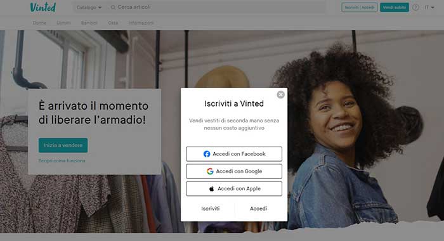Select Accedi at the dialog bottom
Viewport: 444px width, 241px height.
258,209
